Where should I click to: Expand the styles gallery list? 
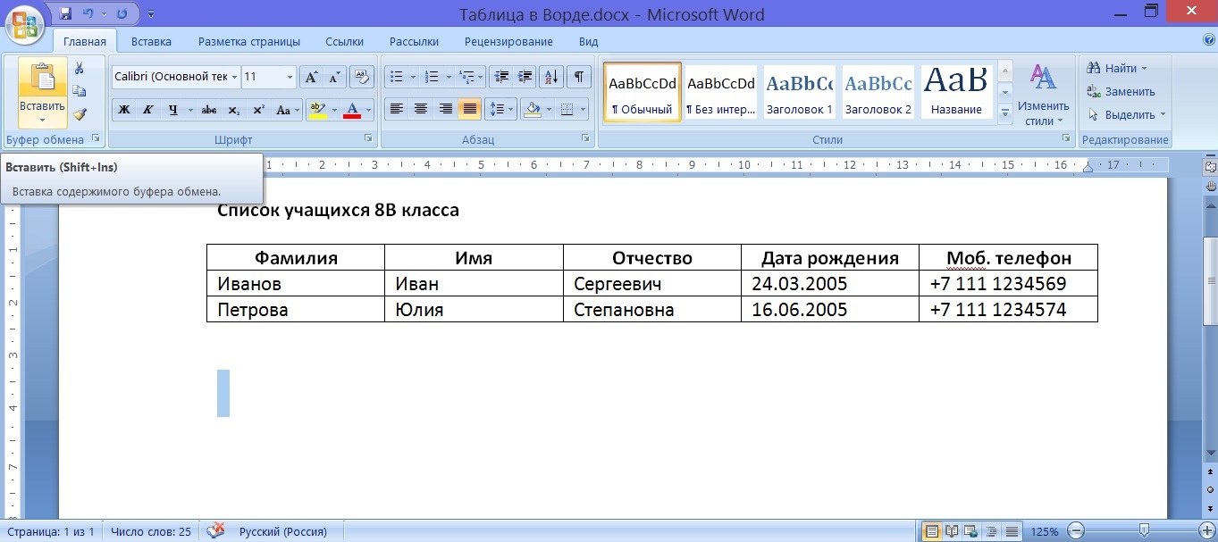tap(1004, 113)
